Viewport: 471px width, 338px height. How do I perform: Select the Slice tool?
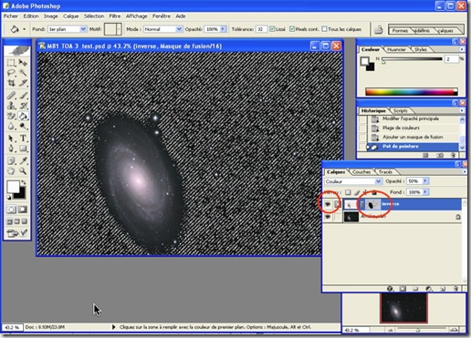pyautogui.click(x=23, y=83)
